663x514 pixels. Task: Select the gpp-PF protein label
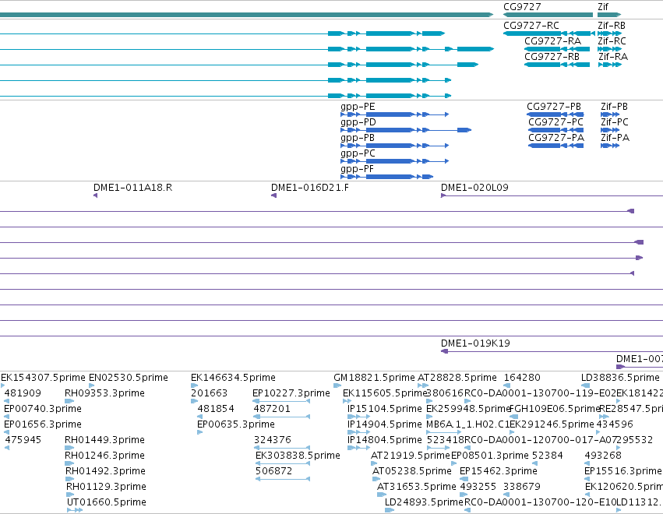357,169
